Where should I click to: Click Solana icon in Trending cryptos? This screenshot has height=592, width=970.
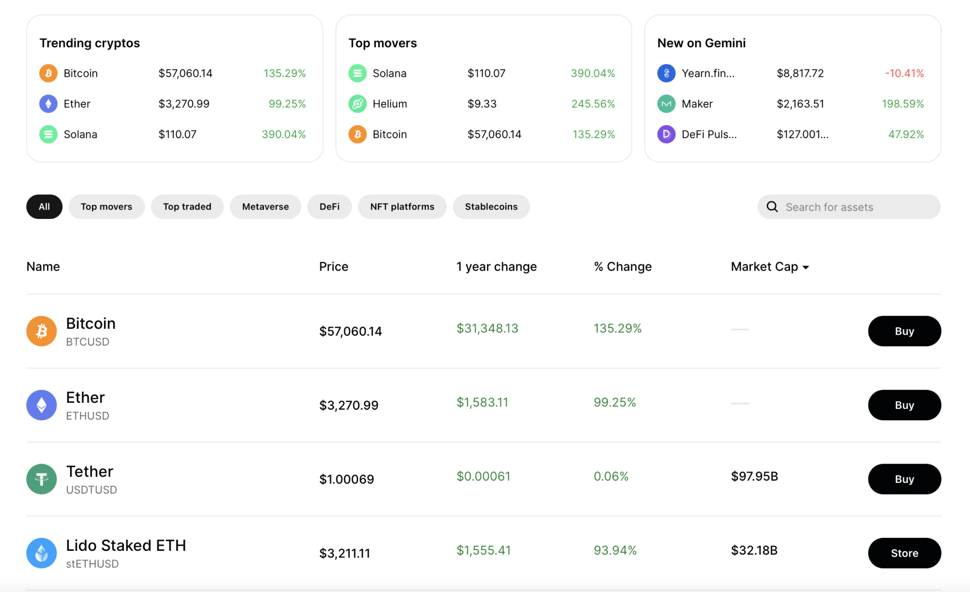48,135
